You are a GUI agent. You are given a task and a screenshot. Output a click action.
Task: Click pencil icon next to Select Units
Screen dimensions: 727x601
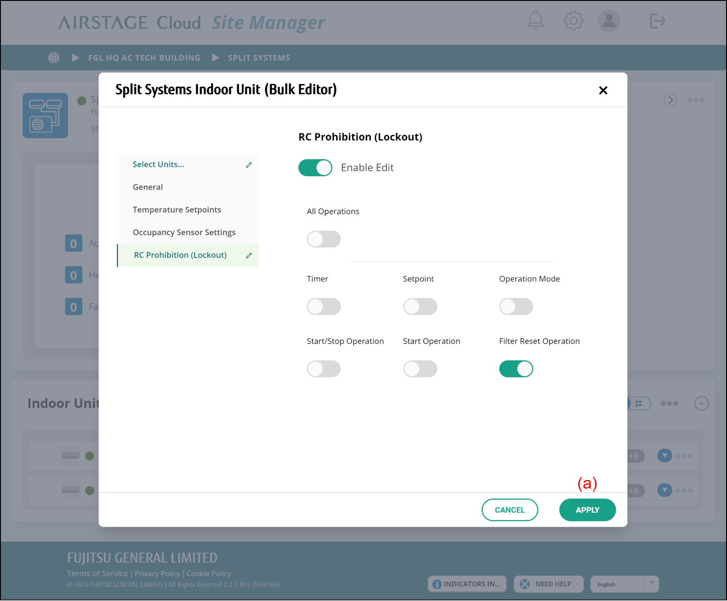(x=249, y=165)
